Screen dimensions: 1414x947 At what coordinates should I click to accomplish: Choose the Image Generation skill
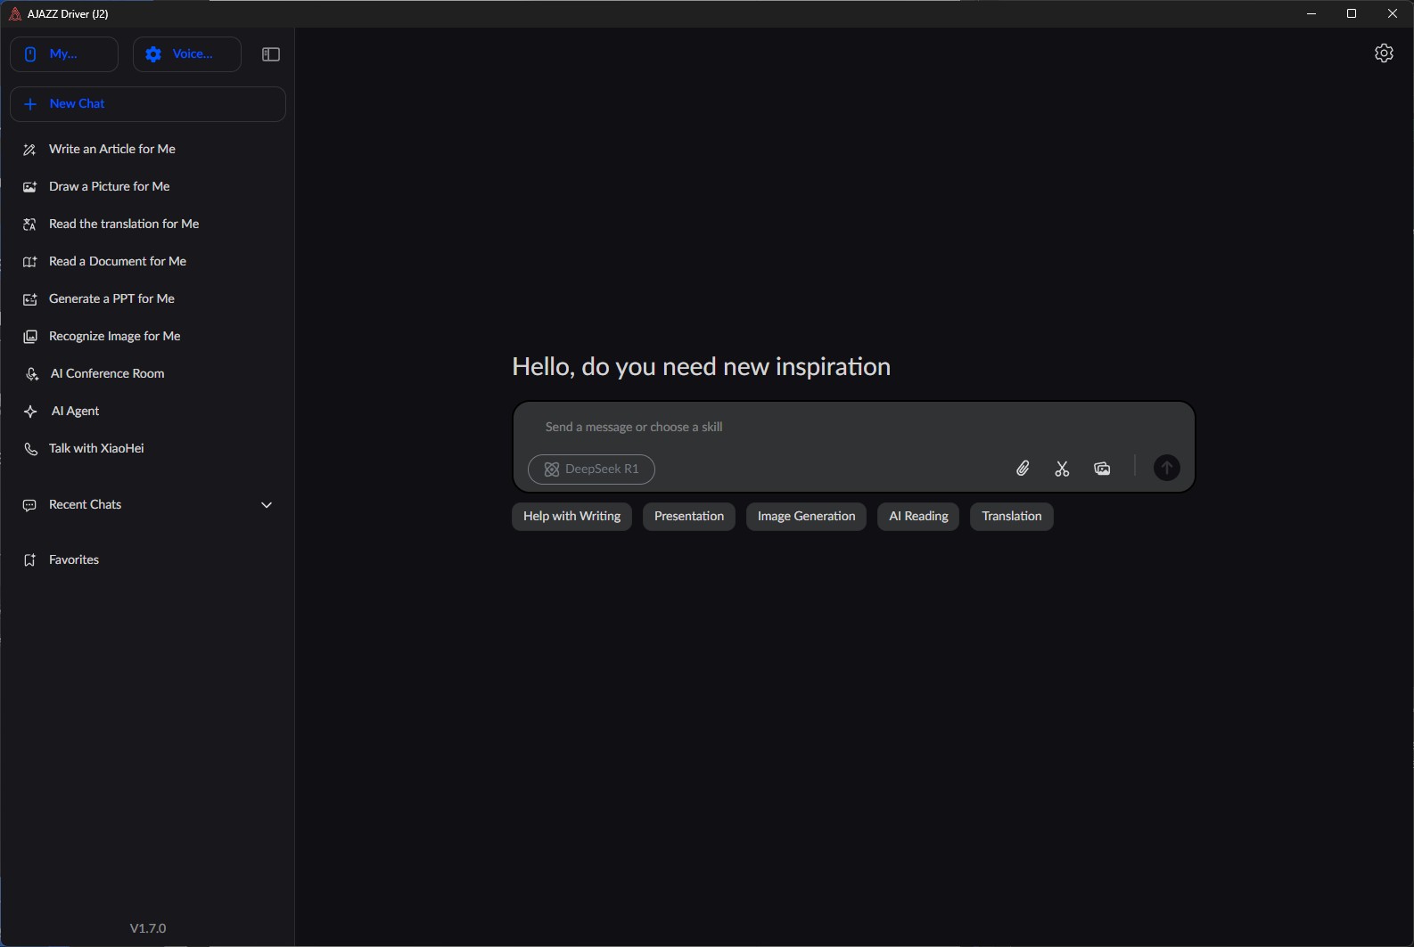click(806, 517)
